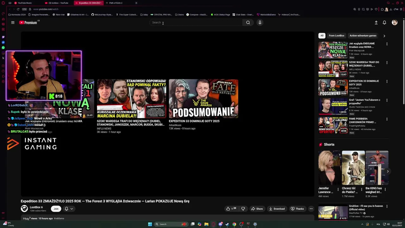
Task: Open a new browser tab
Action: (136, 3)
